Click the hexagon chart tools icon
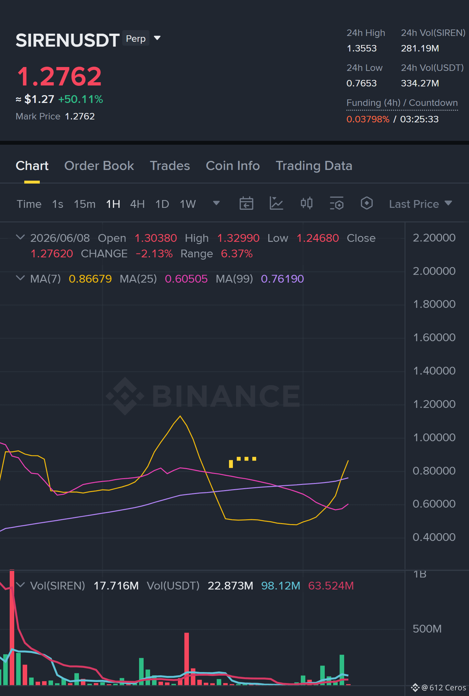 click(x=366, y=204)
